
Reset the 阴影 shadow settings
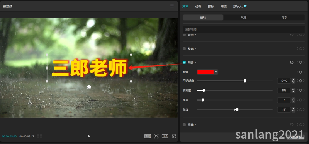pos(292,62)
